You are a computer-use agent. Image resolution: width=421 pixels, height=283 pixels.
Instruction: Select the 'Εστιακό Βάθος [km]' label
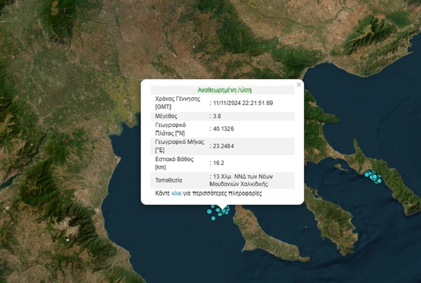pos(174,163)
